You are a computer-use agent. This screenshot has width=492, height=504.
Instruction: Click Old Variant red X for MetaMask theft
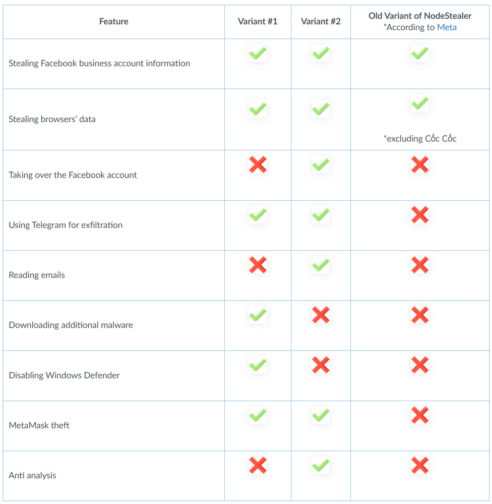tap(420, 415)
